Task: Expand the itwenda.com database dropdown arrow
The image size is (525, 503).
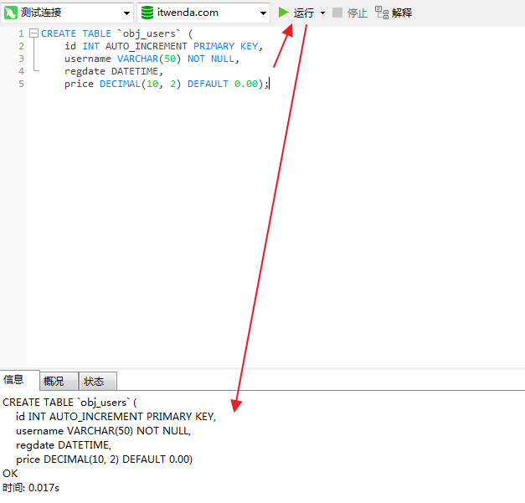Action: [x=262, y=13]
